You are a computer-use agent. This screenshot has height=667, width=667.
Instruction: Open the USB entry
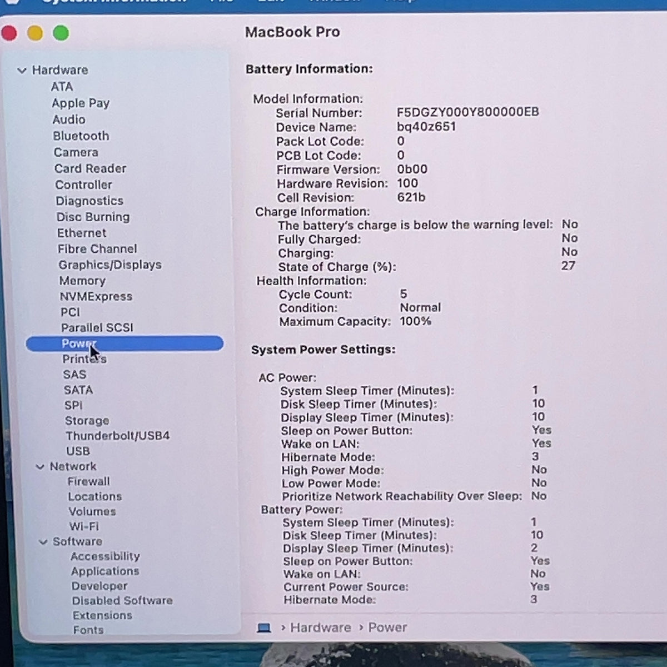[x=78, y=451]
